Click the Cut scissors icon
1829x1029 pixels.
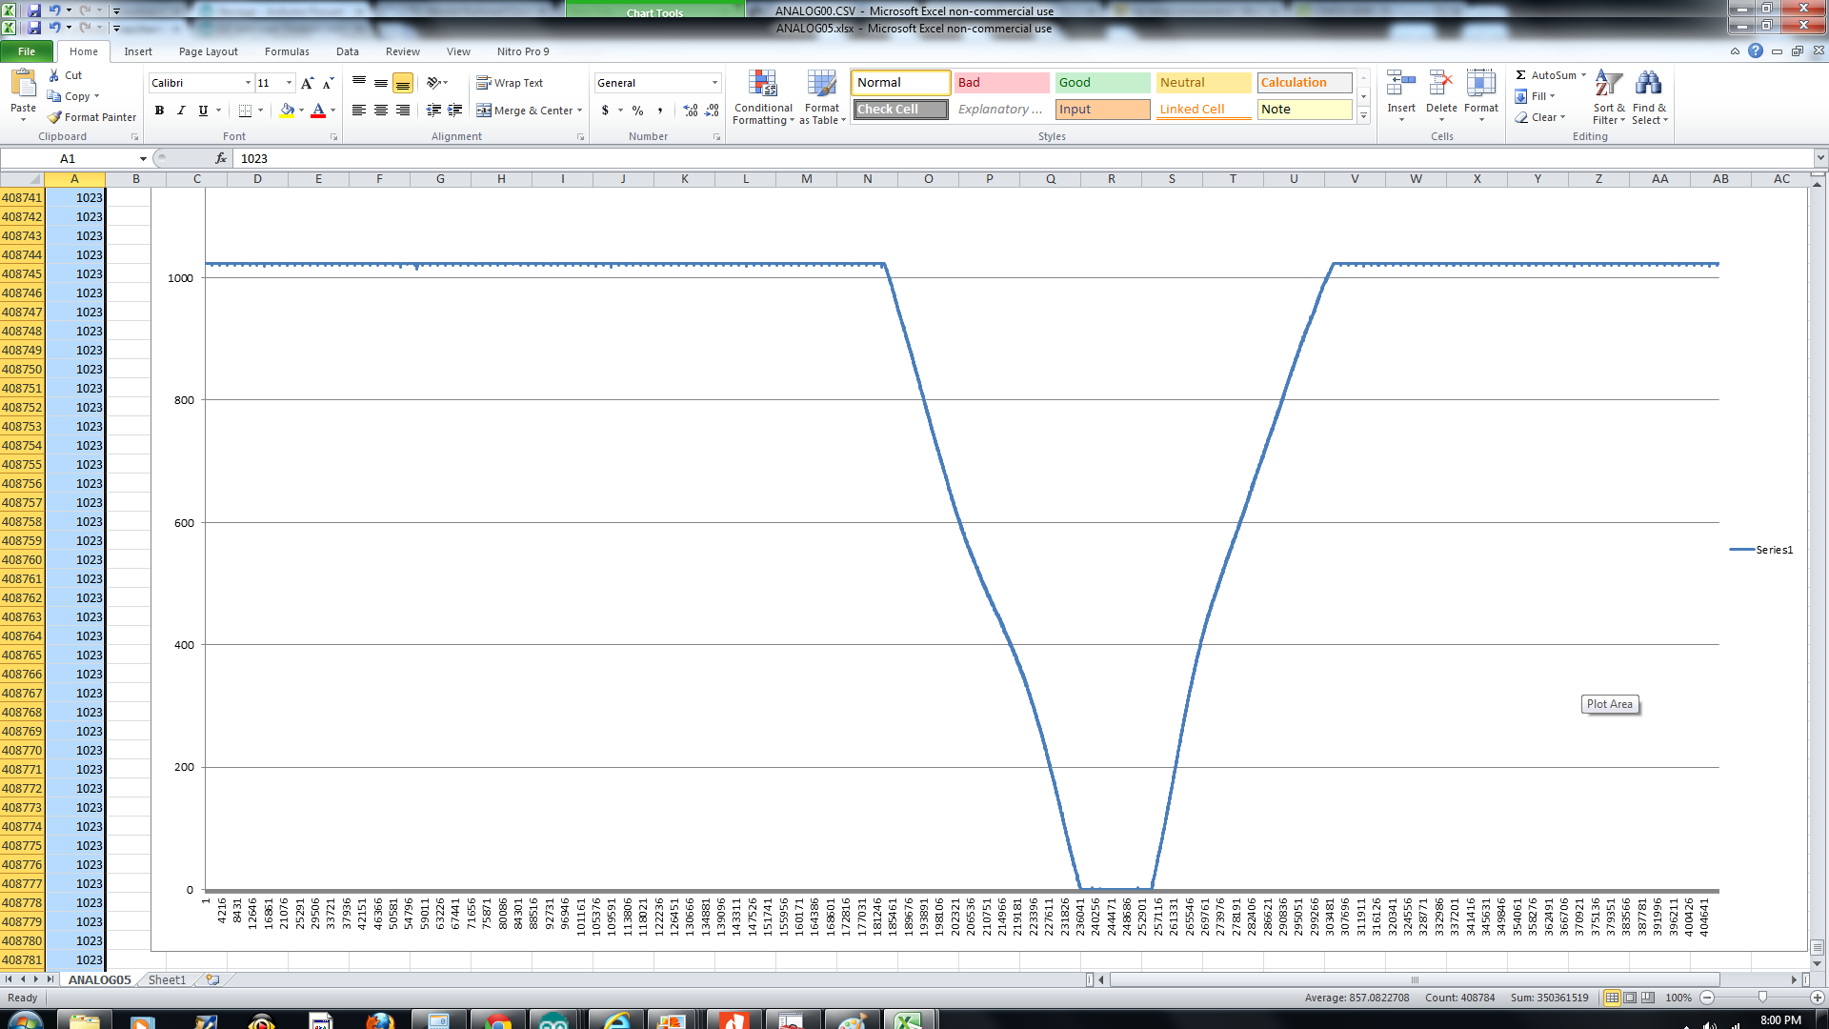pyautogui.click(x=54, y=75)
